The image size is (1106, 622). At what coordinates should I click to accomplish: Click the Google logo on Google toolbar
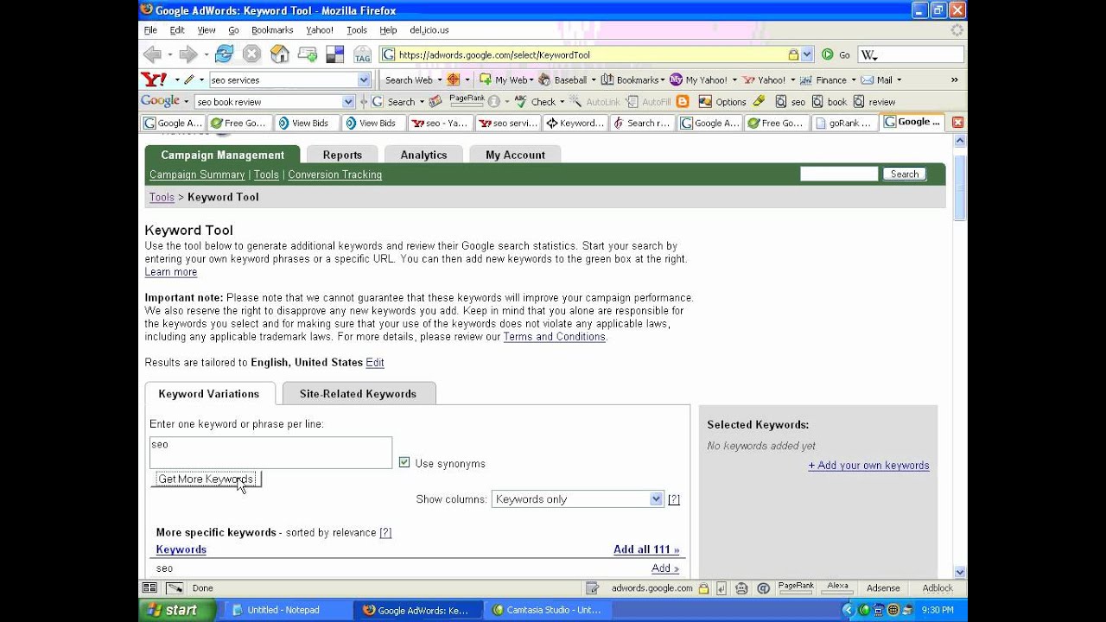tap(161, 101)
